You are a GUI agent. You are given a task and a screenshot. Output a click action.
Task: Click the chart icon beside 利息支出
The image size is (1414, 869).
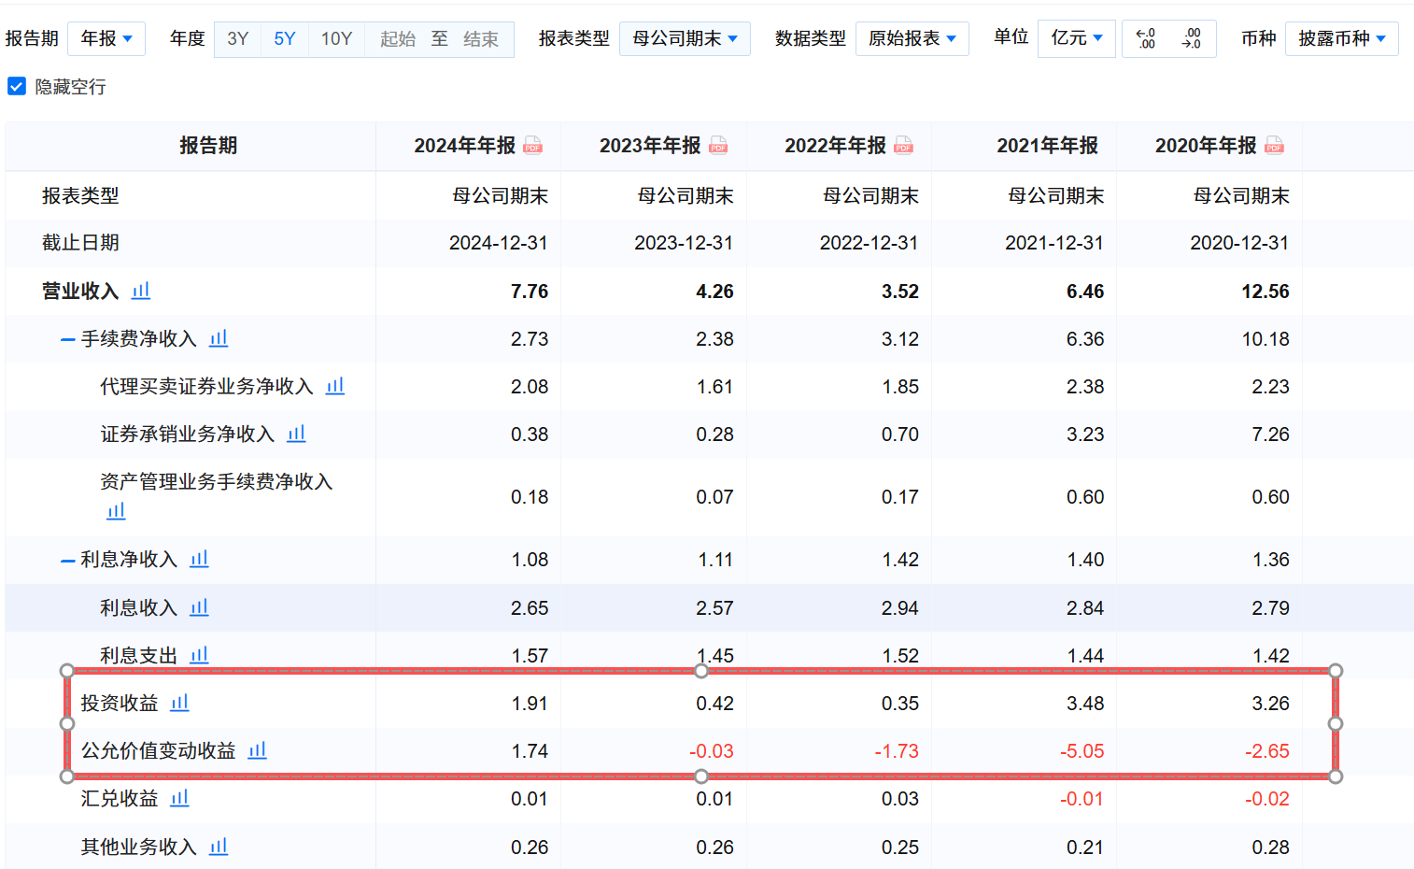(x=198, y=655)
